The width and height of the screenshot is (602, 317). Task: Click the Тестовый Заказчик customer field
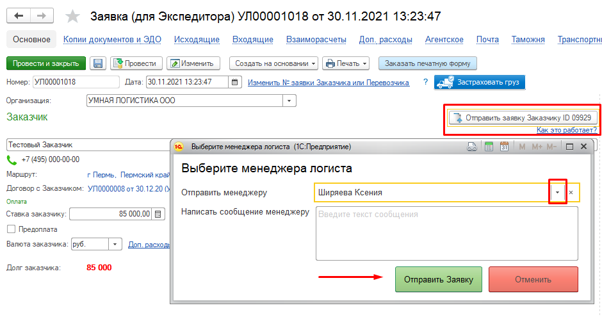tap(88, 145)
